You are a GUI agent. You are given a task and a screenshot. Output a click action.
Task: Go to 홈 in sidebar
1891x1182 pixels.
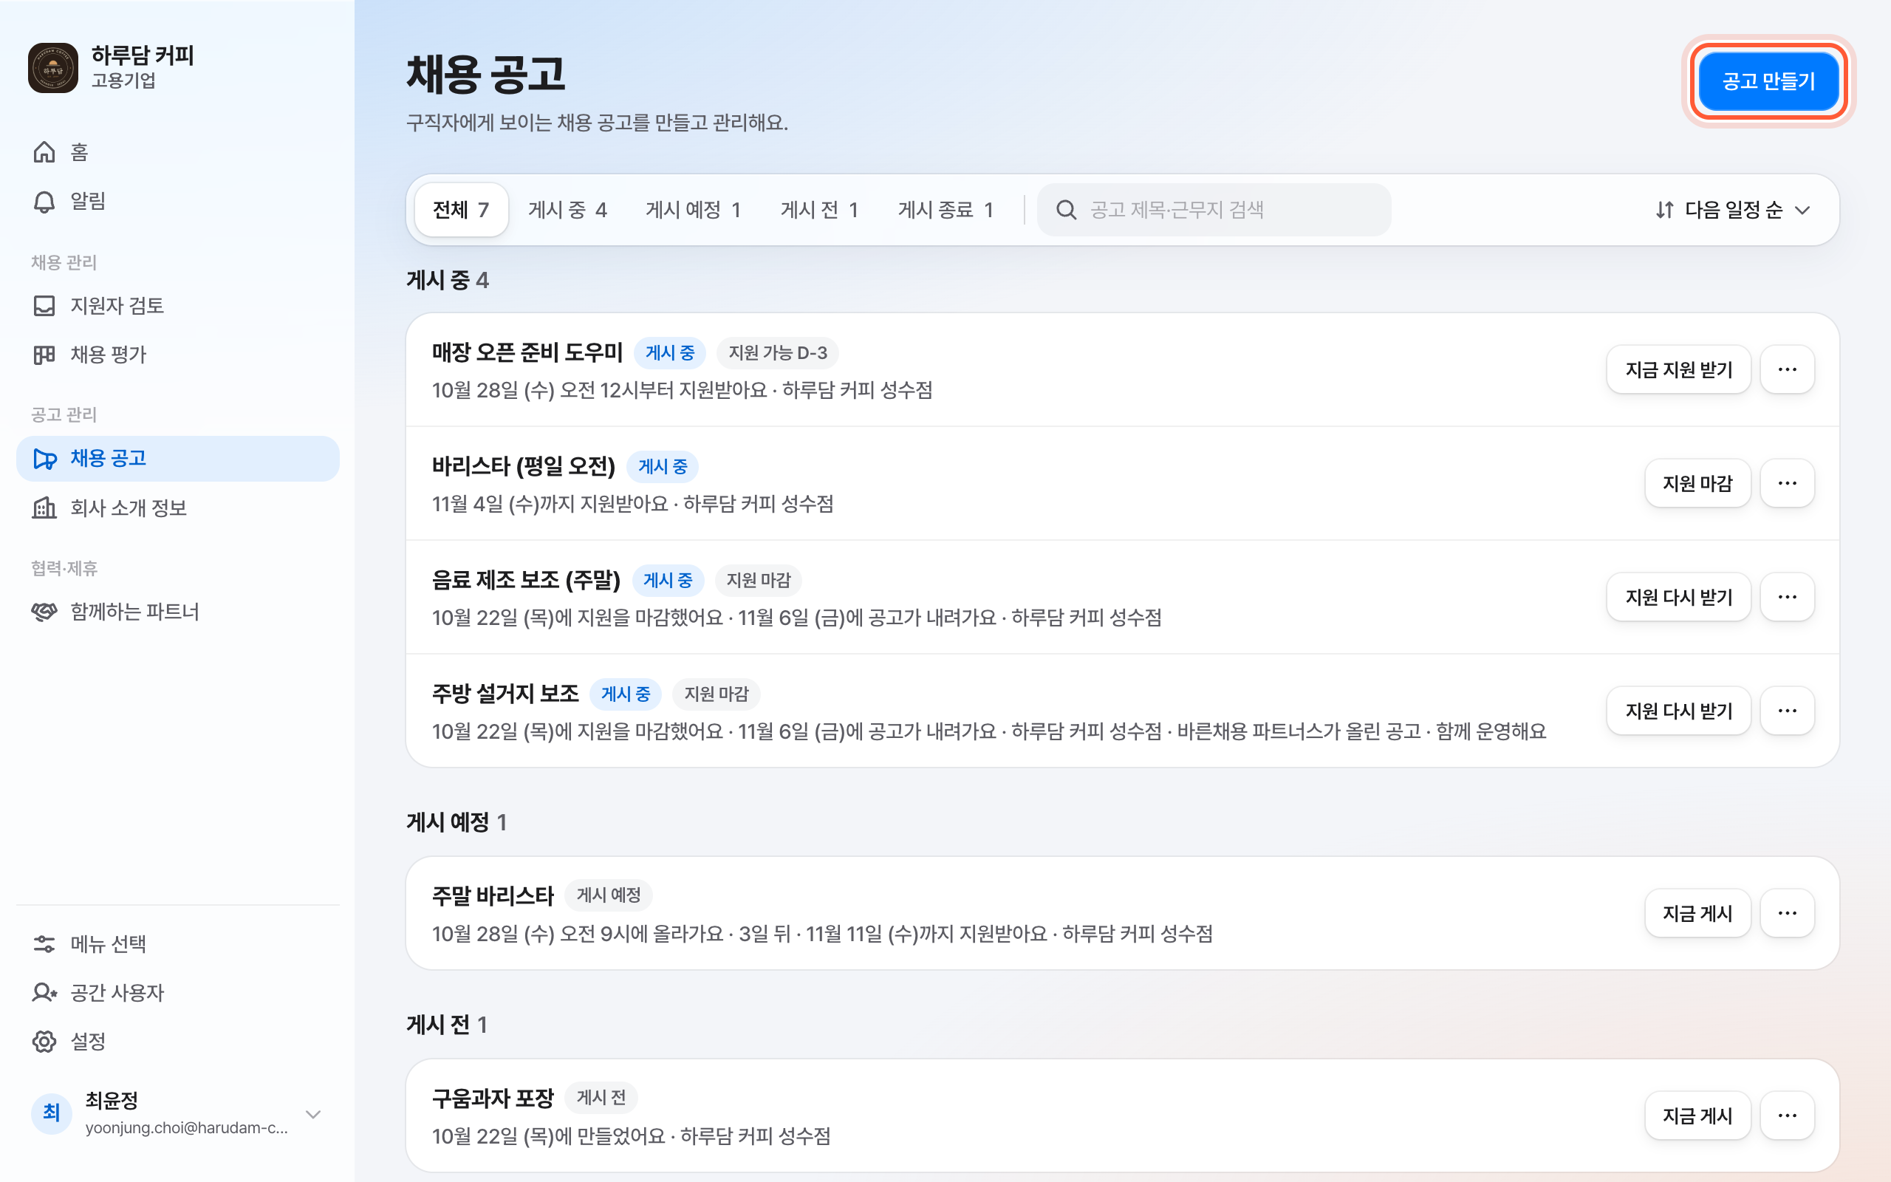[177, 151]
